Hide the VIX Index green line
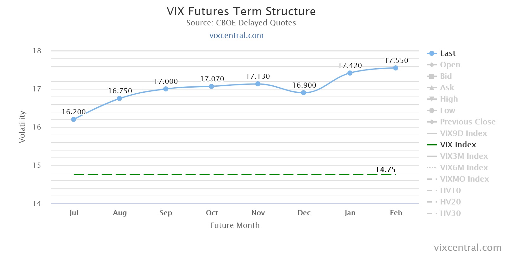The height and width of the screenshot is (254, 508). pos(458,145)
